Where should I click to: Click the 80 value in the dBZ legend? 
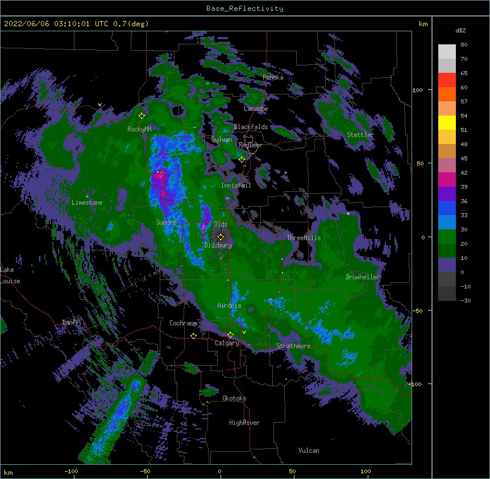[x=464, y=45]
